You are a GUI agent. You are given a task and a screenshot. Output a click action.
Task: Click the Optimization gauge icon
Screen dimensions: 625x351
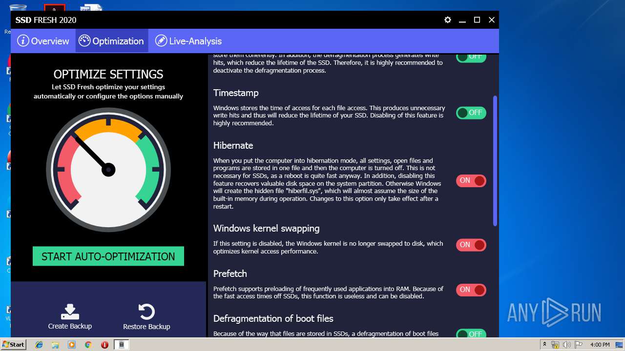84,41
